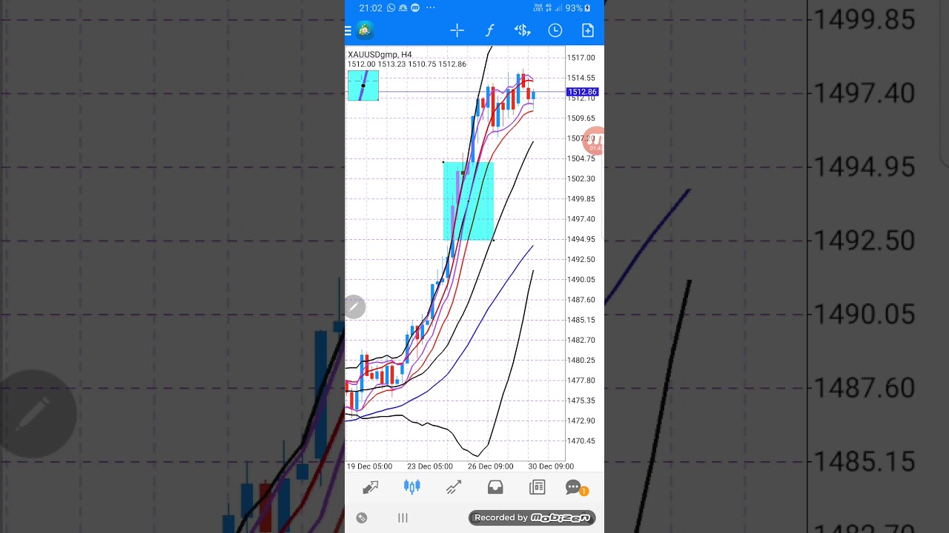The height and width of the screenshot is (533, 949).
Task: Tap the three-dots more notifications icon
Action: 430,8
